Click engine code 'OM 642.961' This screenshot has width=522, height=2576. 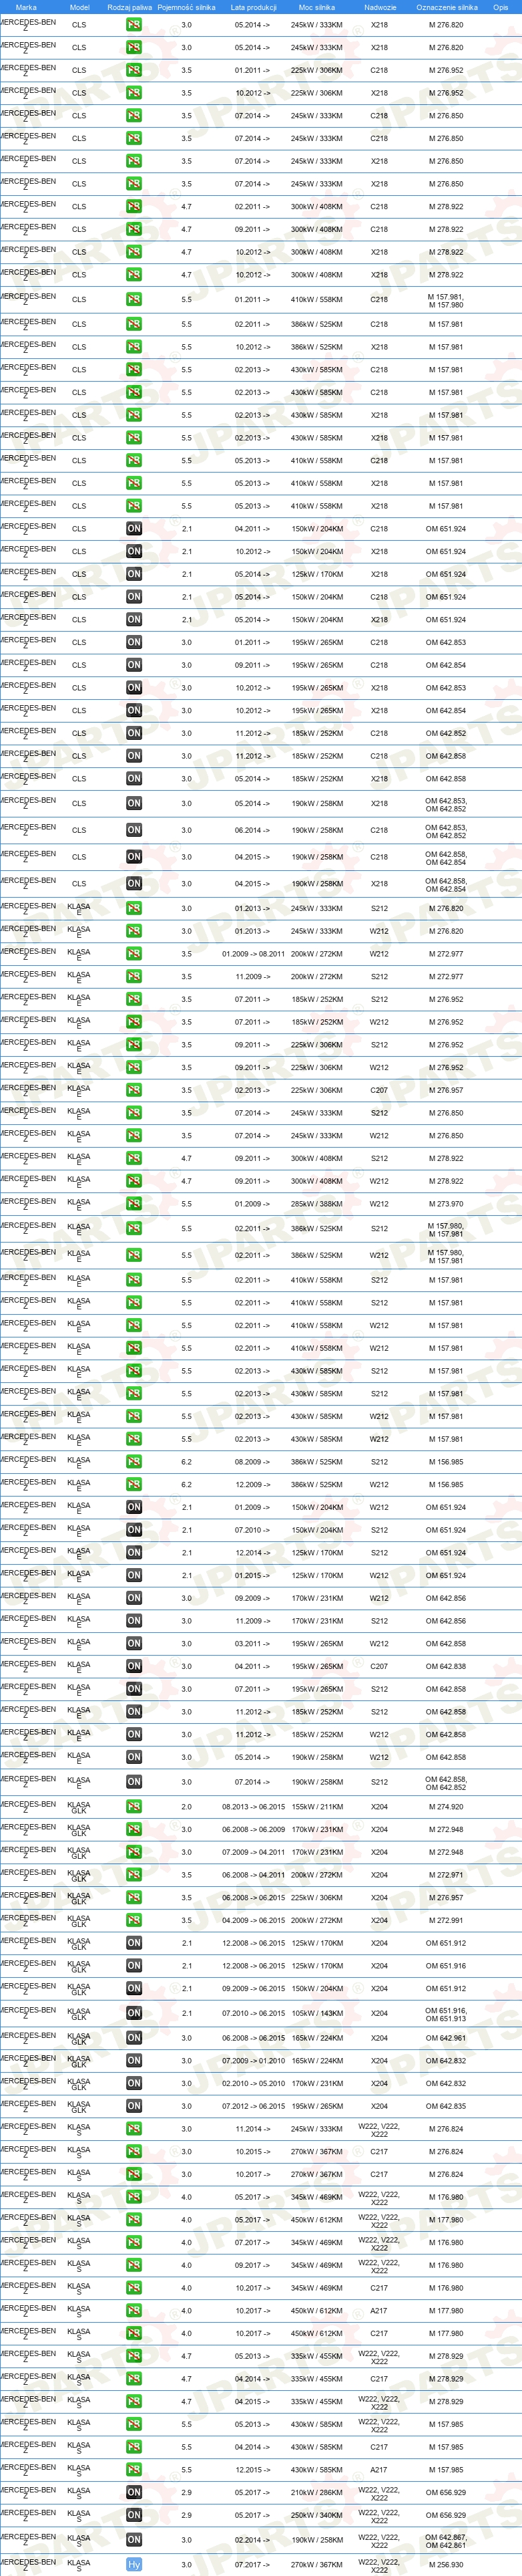pos(445,2037)
